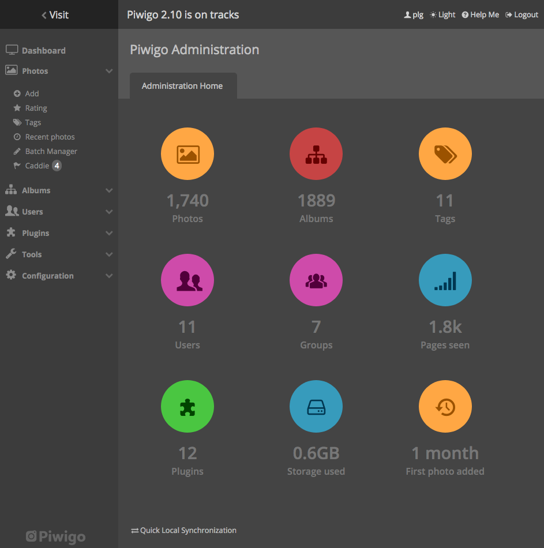Screen dimensions: 544x548
Task: Click Logout in the top bar
Action: pos(522,14)
